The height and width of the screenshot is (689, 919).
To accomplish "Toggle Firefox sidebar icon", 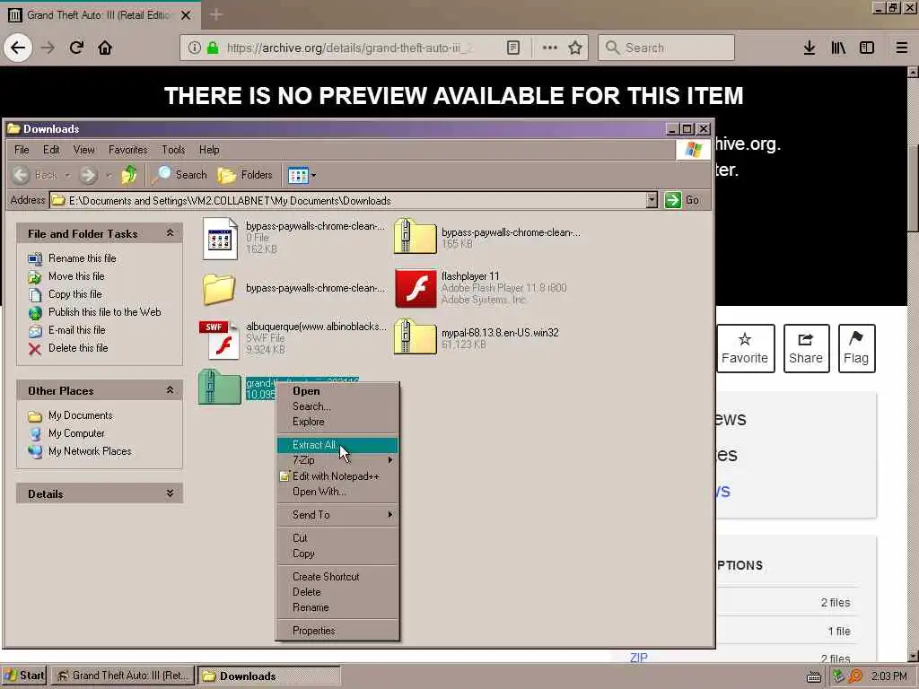I will [x=867, y=48].
